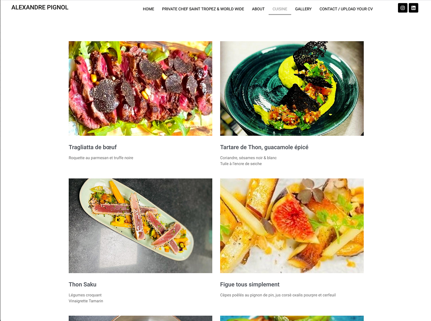The height and width of the screenshot is (321, 431).
Task: Select the CUISINE tab
Action: pyautogui.click(x=280, y=9)
